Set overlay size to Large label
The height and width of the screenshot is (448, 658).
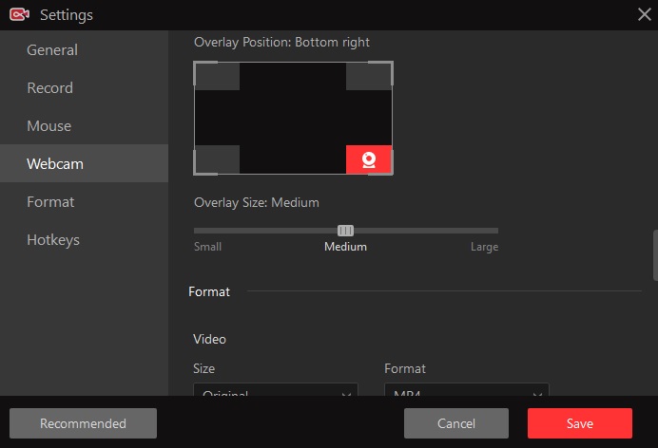pos(484,247)
